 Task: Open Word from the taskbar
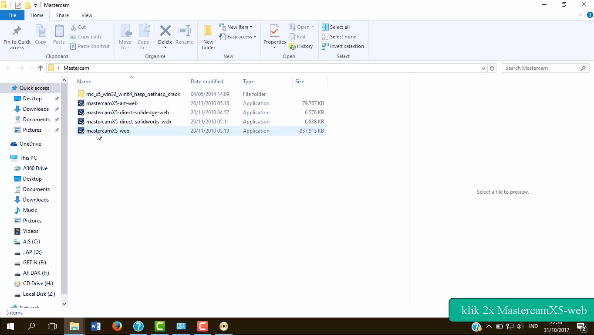(x=96, y=326)
